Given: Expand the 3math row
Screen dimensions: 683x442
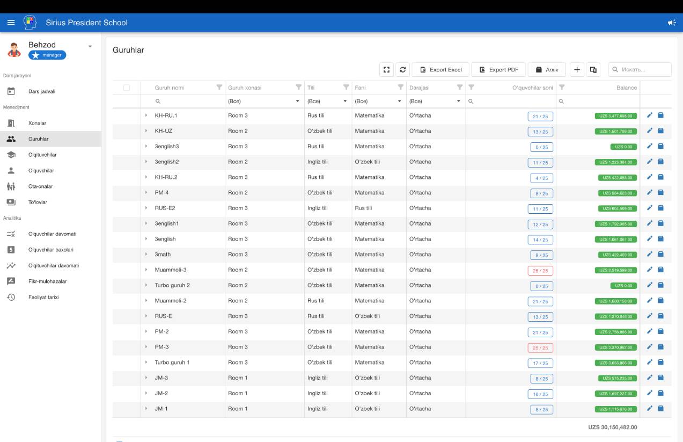Looking at the screenshot, I should point(146,255).
